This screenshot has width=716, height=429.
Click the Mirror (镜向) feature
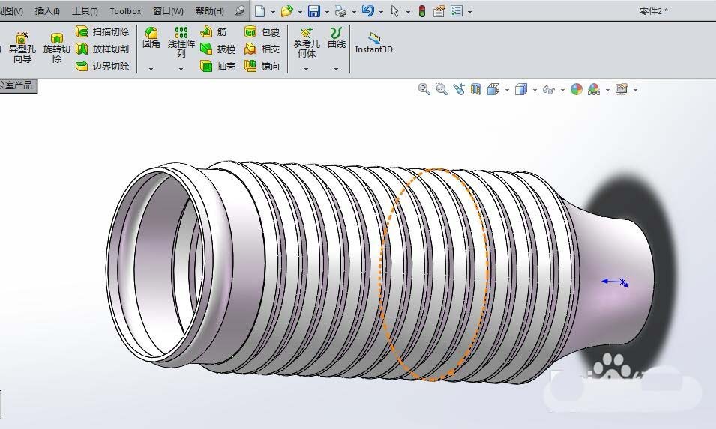click(262, 66)
